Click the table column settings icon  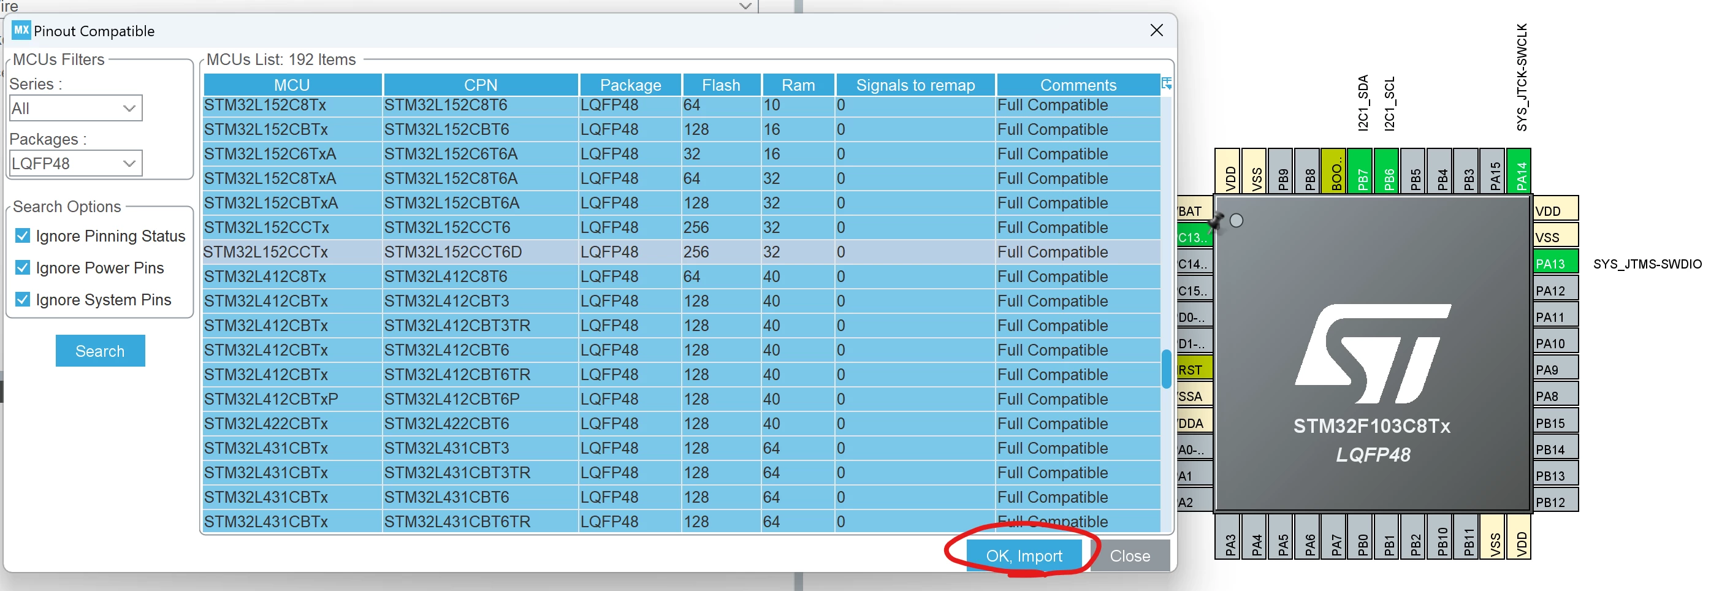[1167, 83]
